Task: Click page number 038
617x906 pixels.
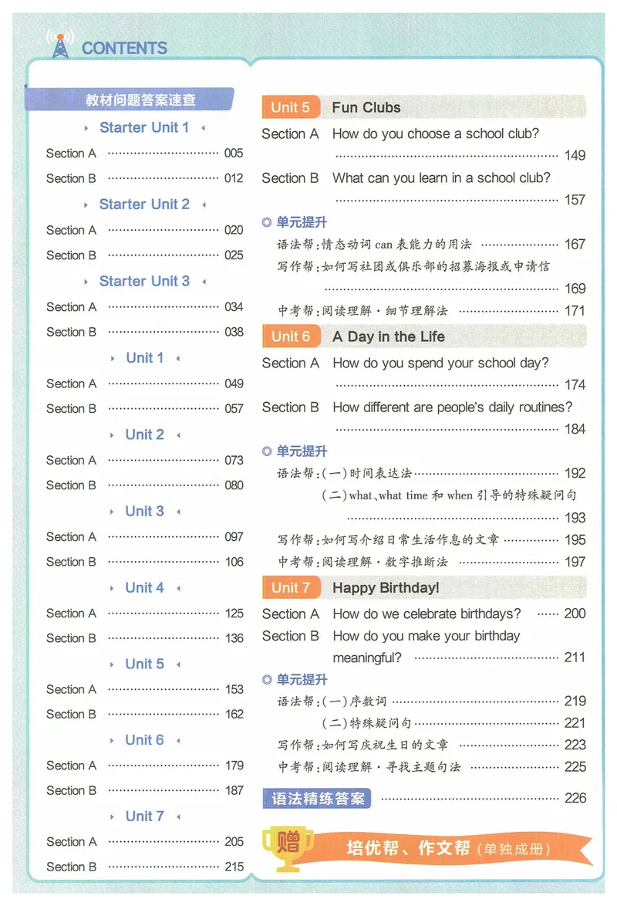Action: (x=234, y=332)
